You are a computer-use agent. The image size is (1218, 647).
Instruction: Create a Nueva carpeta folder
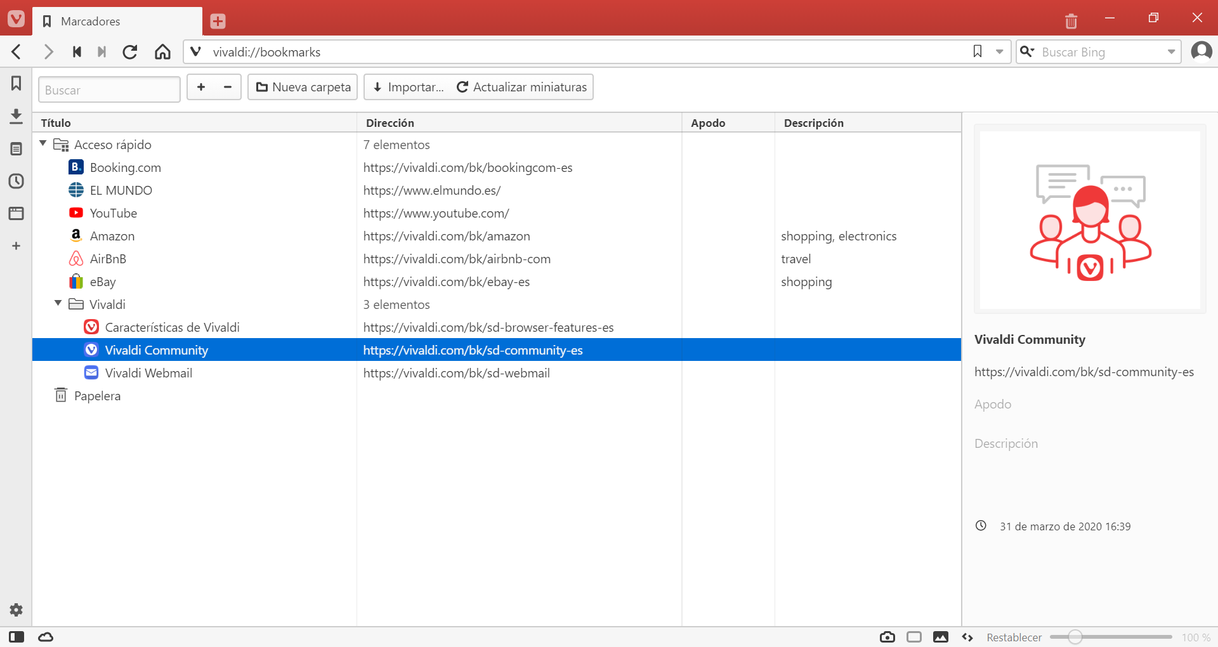[303, 87]
